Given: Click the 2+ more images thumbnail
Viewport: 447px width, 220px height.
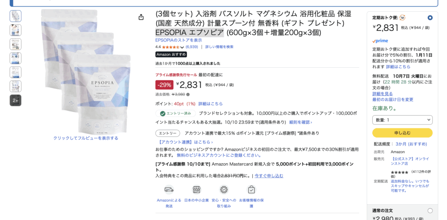Looking at the screenshot, I should click(15, 100).
